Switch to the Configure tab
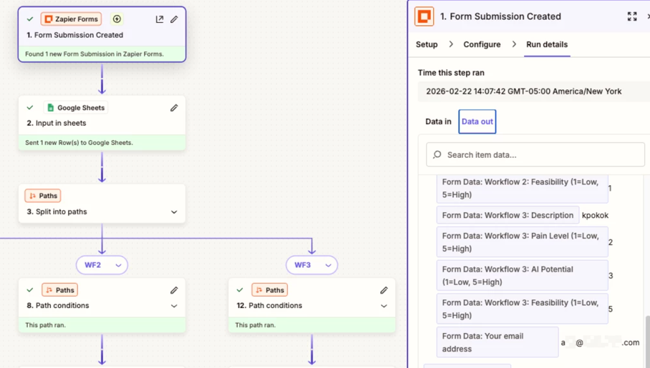Screen dimensions: 650x368 pyautogui.click(x=482, y=44)
